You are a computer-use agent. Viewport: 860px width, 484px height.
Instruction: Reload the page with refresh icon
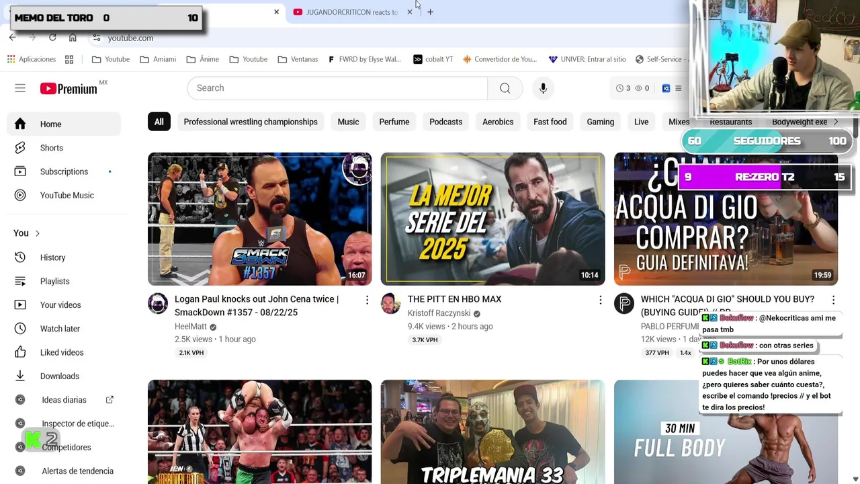click(52, 38)
